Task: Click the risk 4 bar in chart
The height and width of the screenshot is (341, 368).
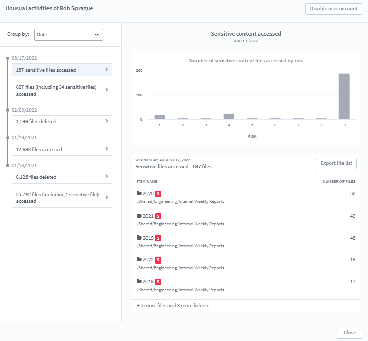Action: point(229,116)
